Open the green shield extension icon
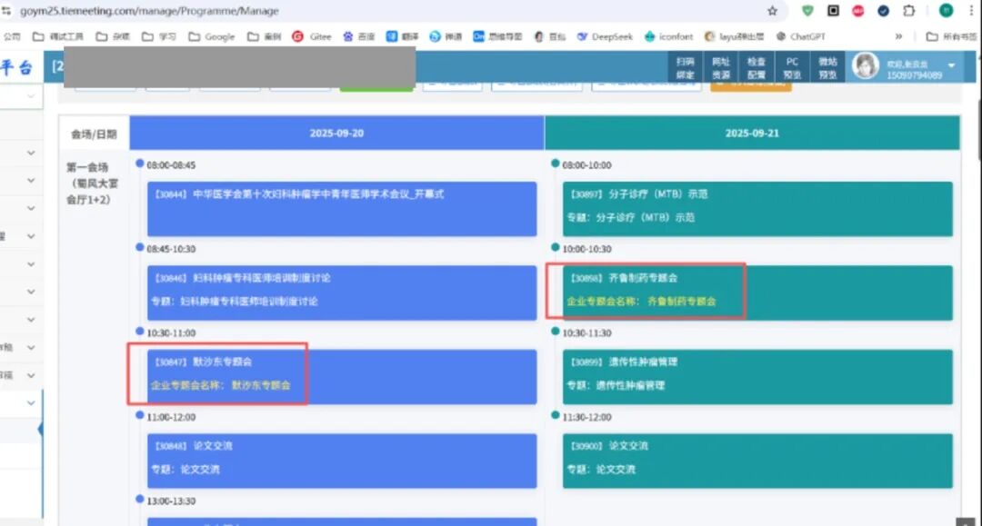 point(807,11)
